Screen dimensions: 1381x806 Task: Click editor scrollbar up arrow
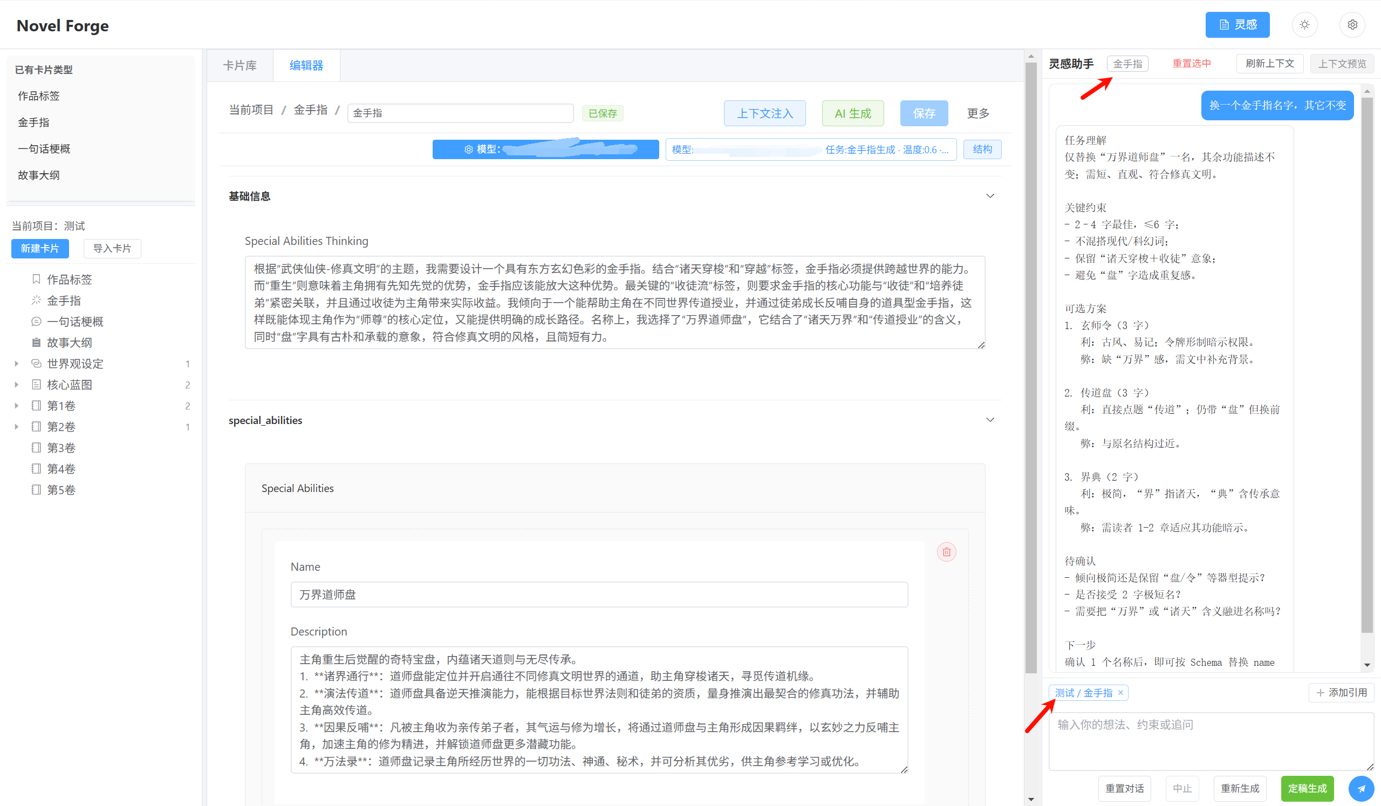[1031, 56]
